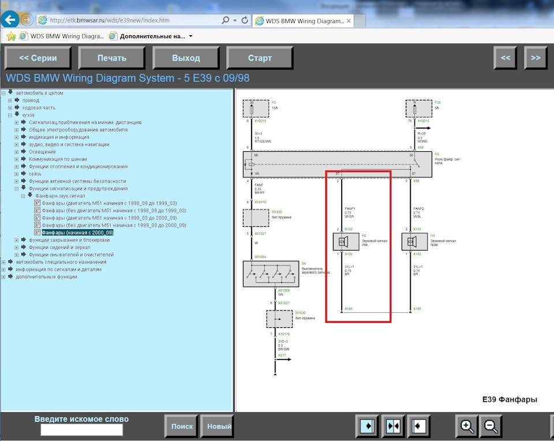Select аудио, видео и система навигации item
554x441 pixels.
pyautogui.click(x=69, y=144)
